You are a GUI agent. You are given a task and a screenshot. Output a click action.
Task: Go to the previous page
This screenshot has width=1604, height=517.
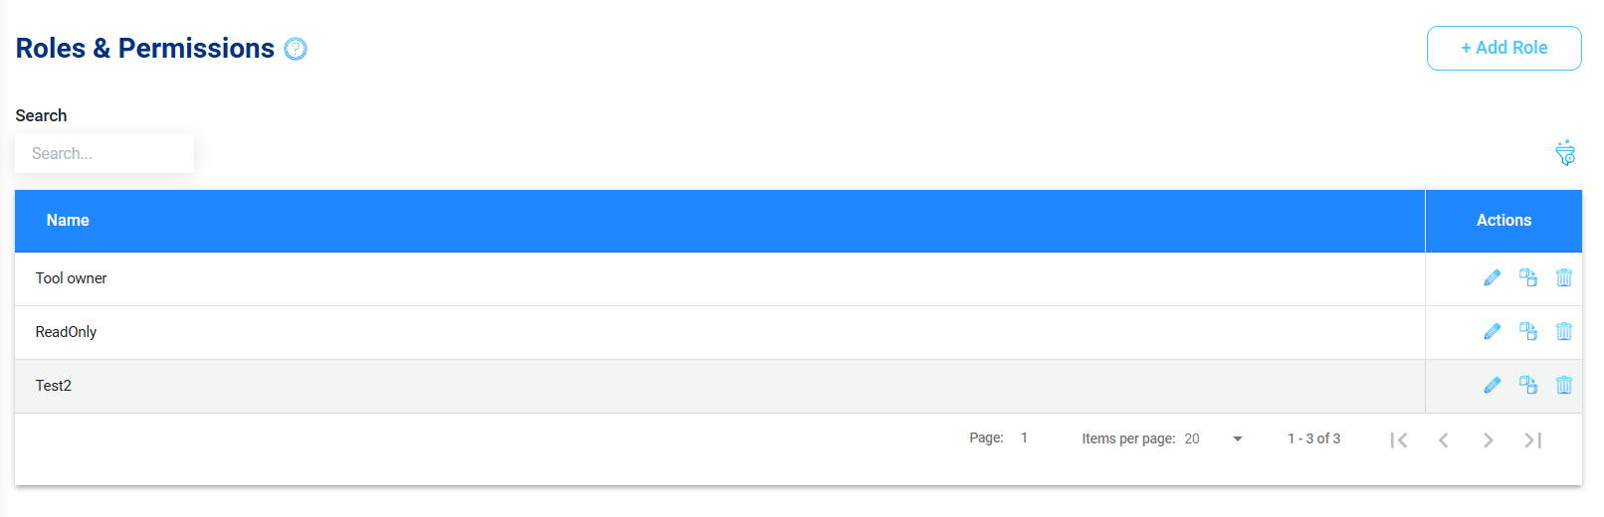pos(1444,439)
